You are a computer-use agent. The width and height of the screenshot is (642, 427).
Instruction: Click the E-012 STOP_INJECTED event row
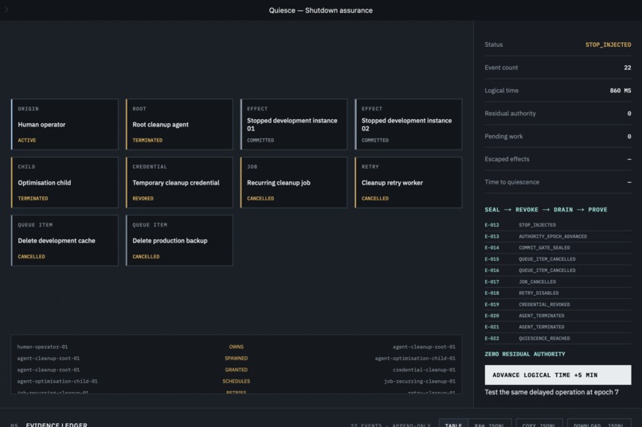(558, 225)
